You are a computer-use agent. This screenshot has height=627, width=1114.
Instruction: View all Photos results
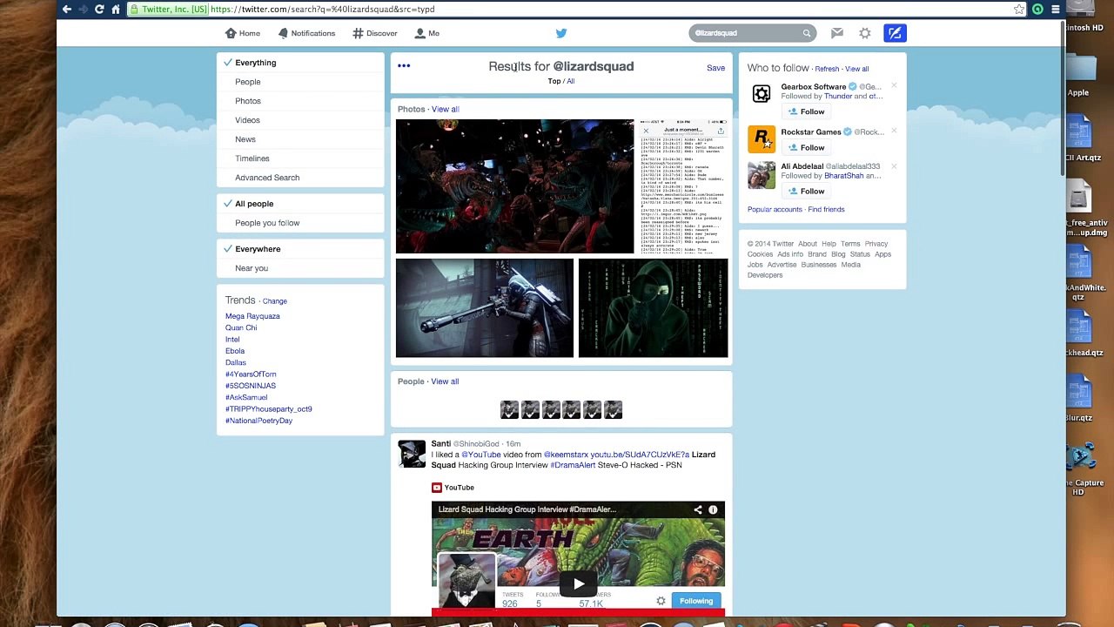pos(446,109)
